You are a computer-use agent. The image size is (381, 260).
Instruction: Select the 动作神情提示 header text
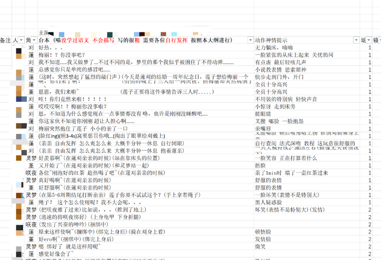pyautogui.click(x=271, y=40)
